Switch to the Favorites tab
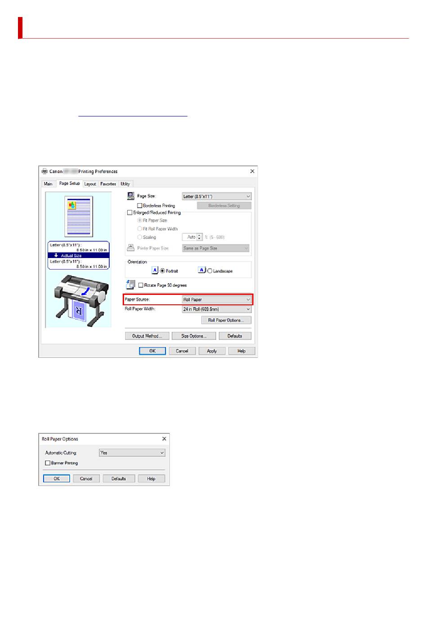 pos(108,184)
